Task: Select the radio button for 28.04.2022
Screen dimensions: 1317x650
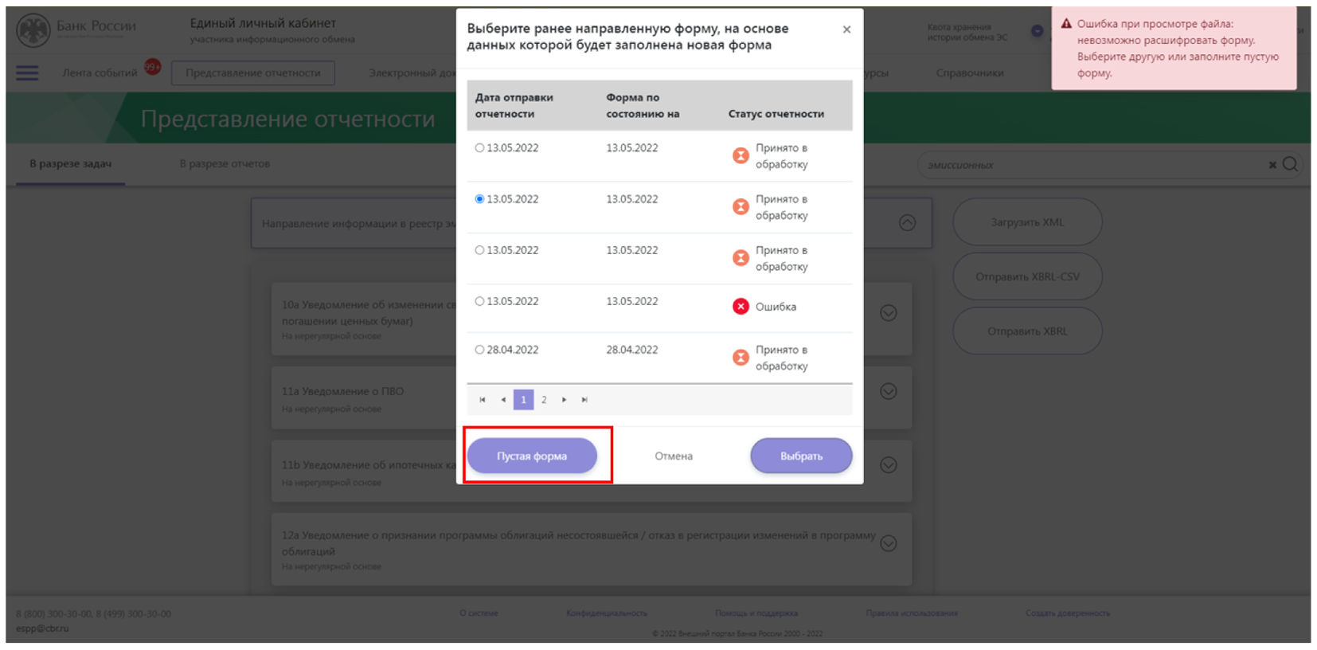Action: [479, 350]
